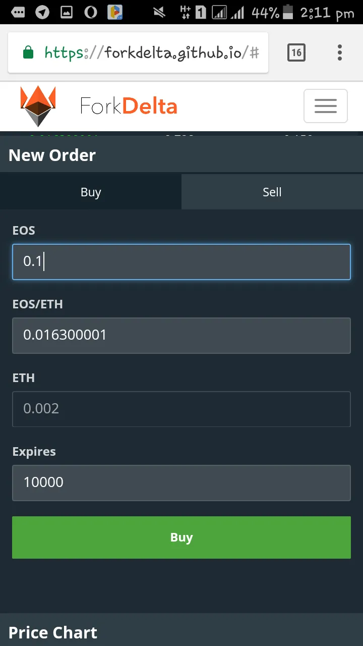Open the browser tab switcher showing 16
363x646 pixels.
coord(296,52)
